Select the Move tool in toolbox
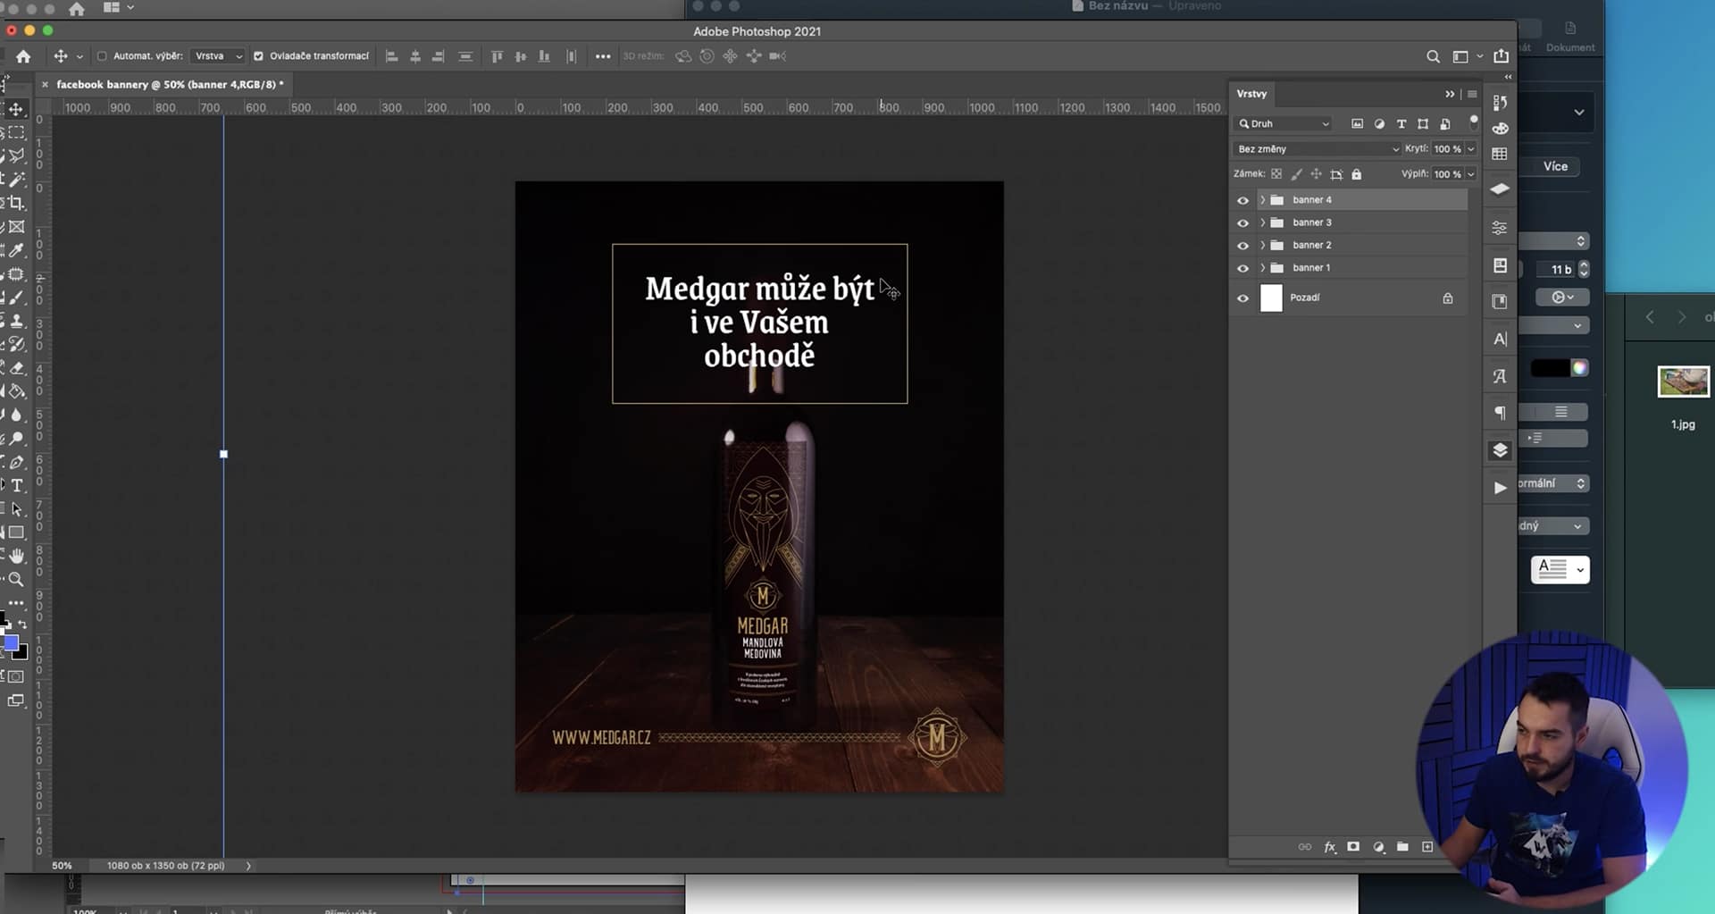Screen dimensions: 1715x914 point(16,109)
